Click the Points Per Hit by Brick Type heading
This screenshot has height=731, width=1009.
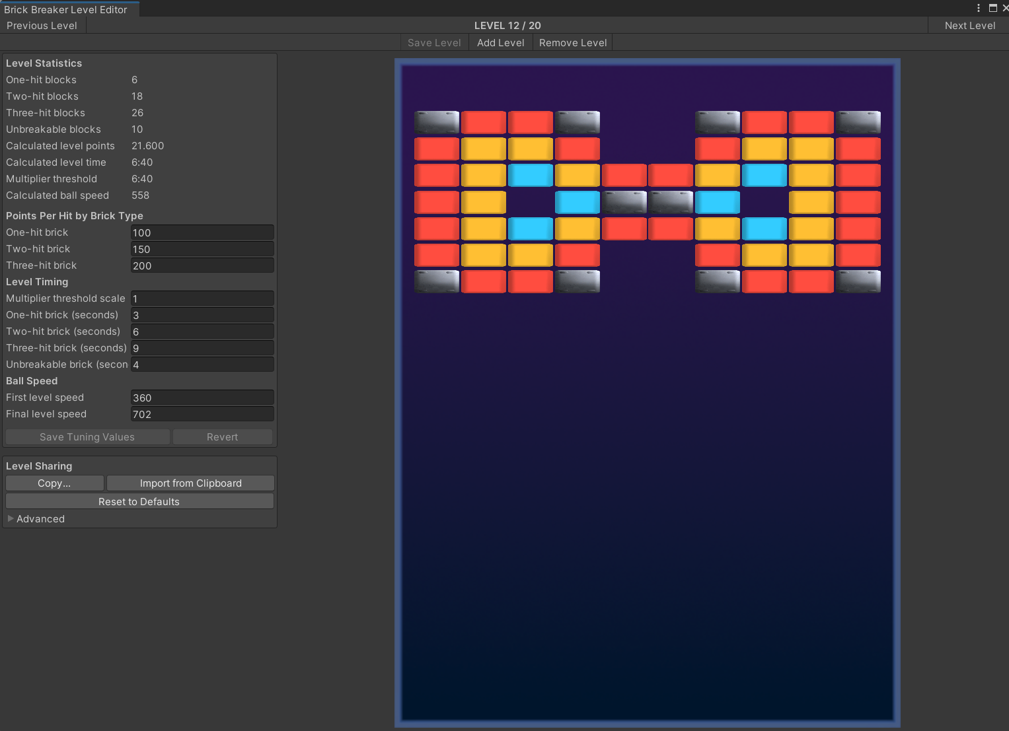tap(75, 216)
